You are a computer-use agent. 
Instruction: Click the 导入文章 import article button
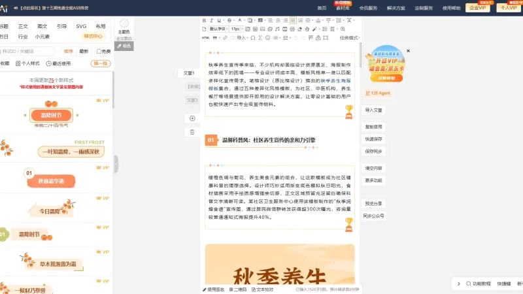pos(374,110)
